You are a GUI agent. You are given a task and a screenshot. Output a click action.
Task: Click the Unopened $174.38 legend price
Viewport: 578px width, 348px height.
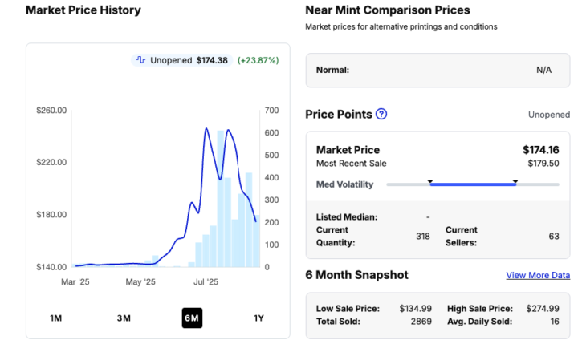tap(212, 60)
